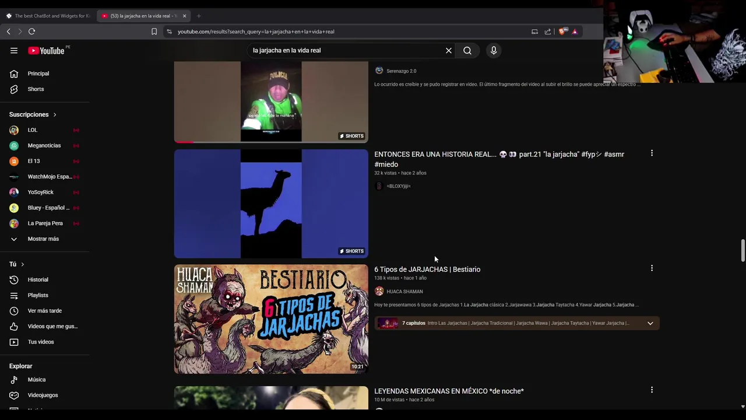Click the red watch progress bar on police Short
Viewport: 746px width, 420px height.
(x=184, y=141)
